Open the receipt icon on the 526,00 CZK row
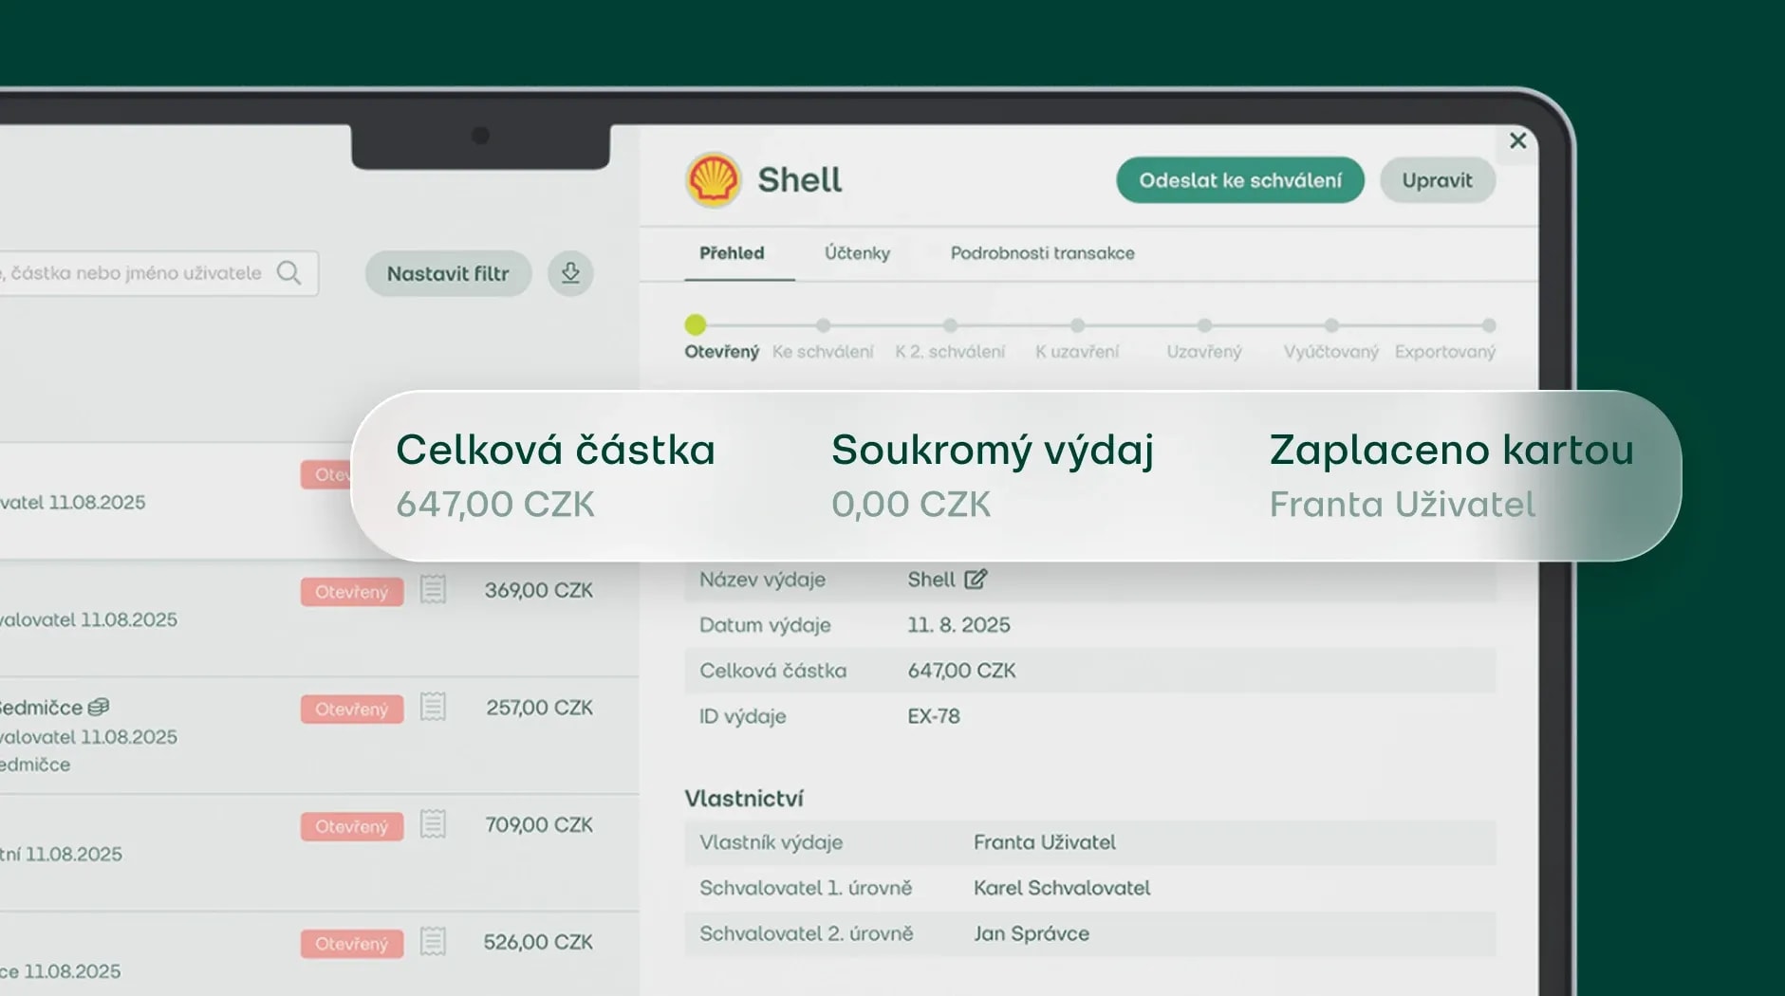This screenshot has width=1785, height=996. 433,943
